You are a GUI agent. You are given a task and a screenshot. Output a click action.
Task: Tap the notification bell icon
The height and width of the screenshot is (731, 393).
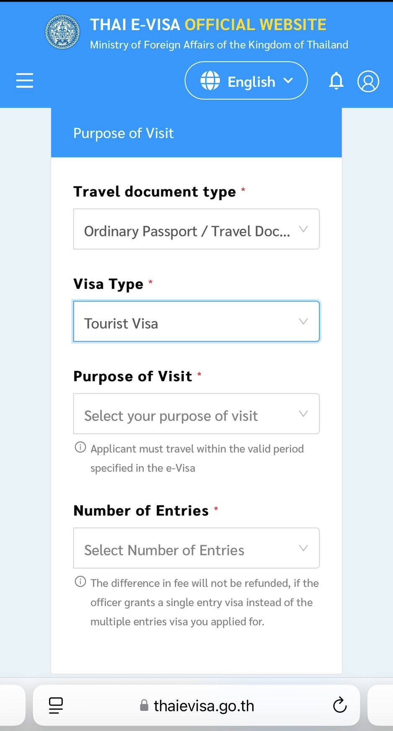pyautogui.click(x=336, y=80)
